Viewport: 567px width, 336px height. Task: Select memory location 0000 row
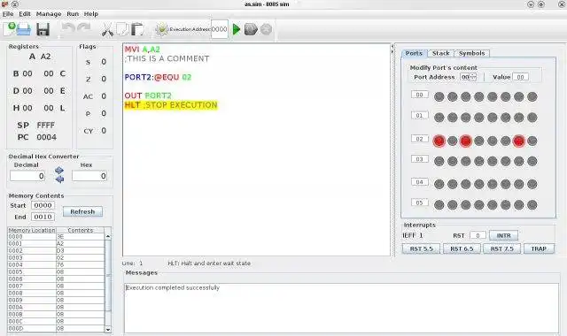(x=56, y=236)
